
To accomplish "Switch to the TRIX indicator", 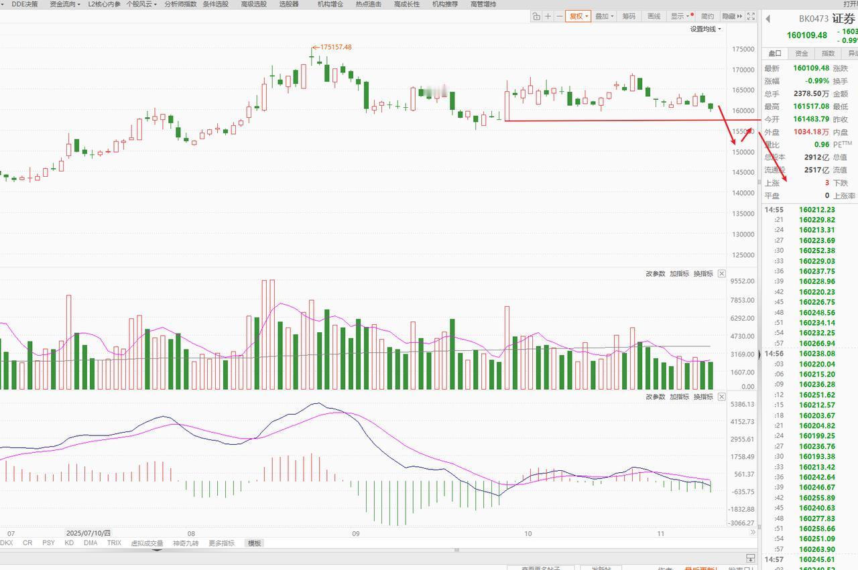I will 114,543.
